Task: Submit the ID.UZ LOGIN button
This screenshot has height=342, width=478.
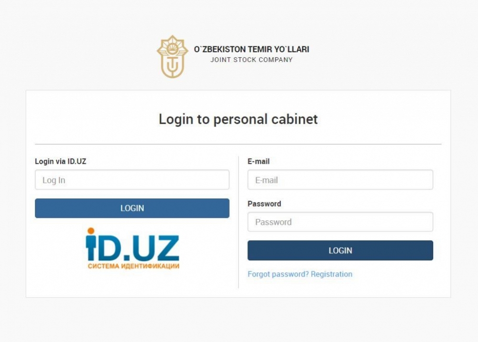Action: (132, 208)
